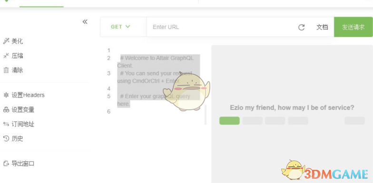Click the green 发送请求 button
The height and width of the screenshot is (183, 373).
[x=353, y=27]
